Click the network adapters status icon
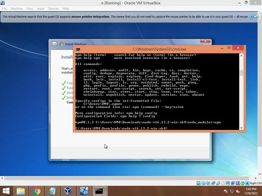The height and width of the screenshot is (196, 262). click(213, 183)
